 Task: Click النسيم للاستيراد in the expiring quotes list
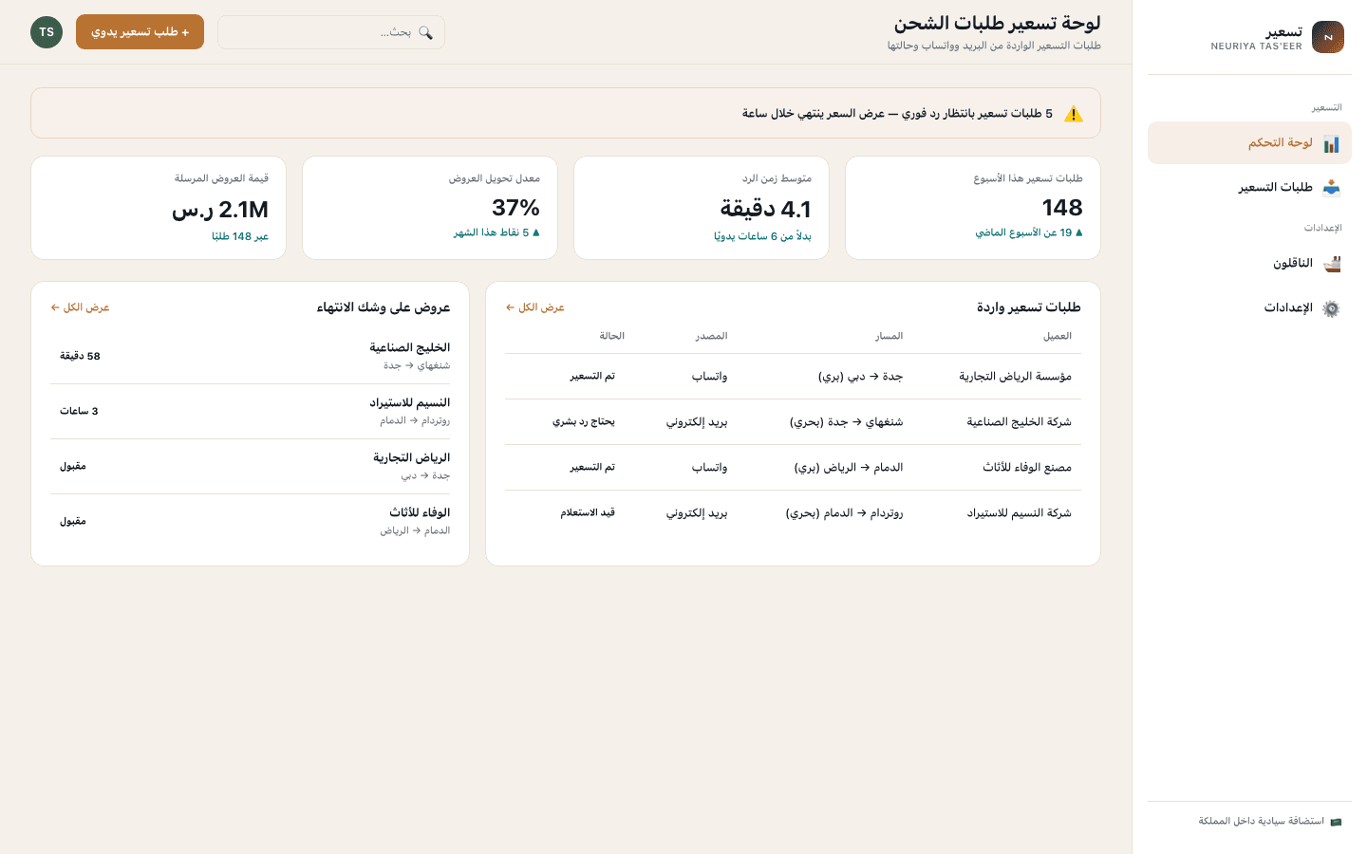coord(409,403)
